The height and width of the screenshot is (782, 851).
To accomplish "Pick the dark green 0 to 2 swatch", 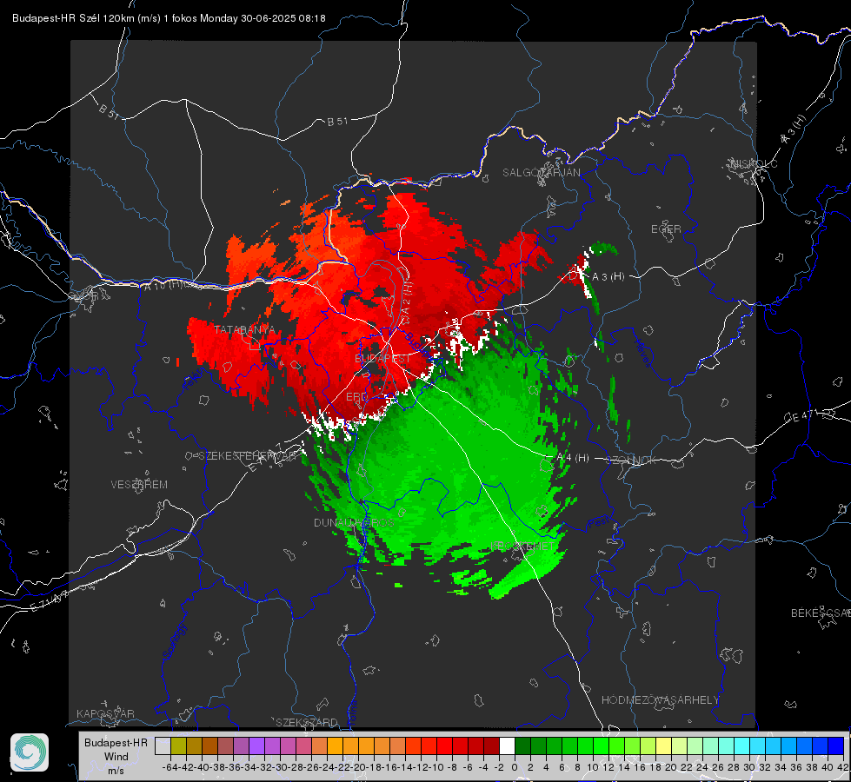I will point(522,746).
